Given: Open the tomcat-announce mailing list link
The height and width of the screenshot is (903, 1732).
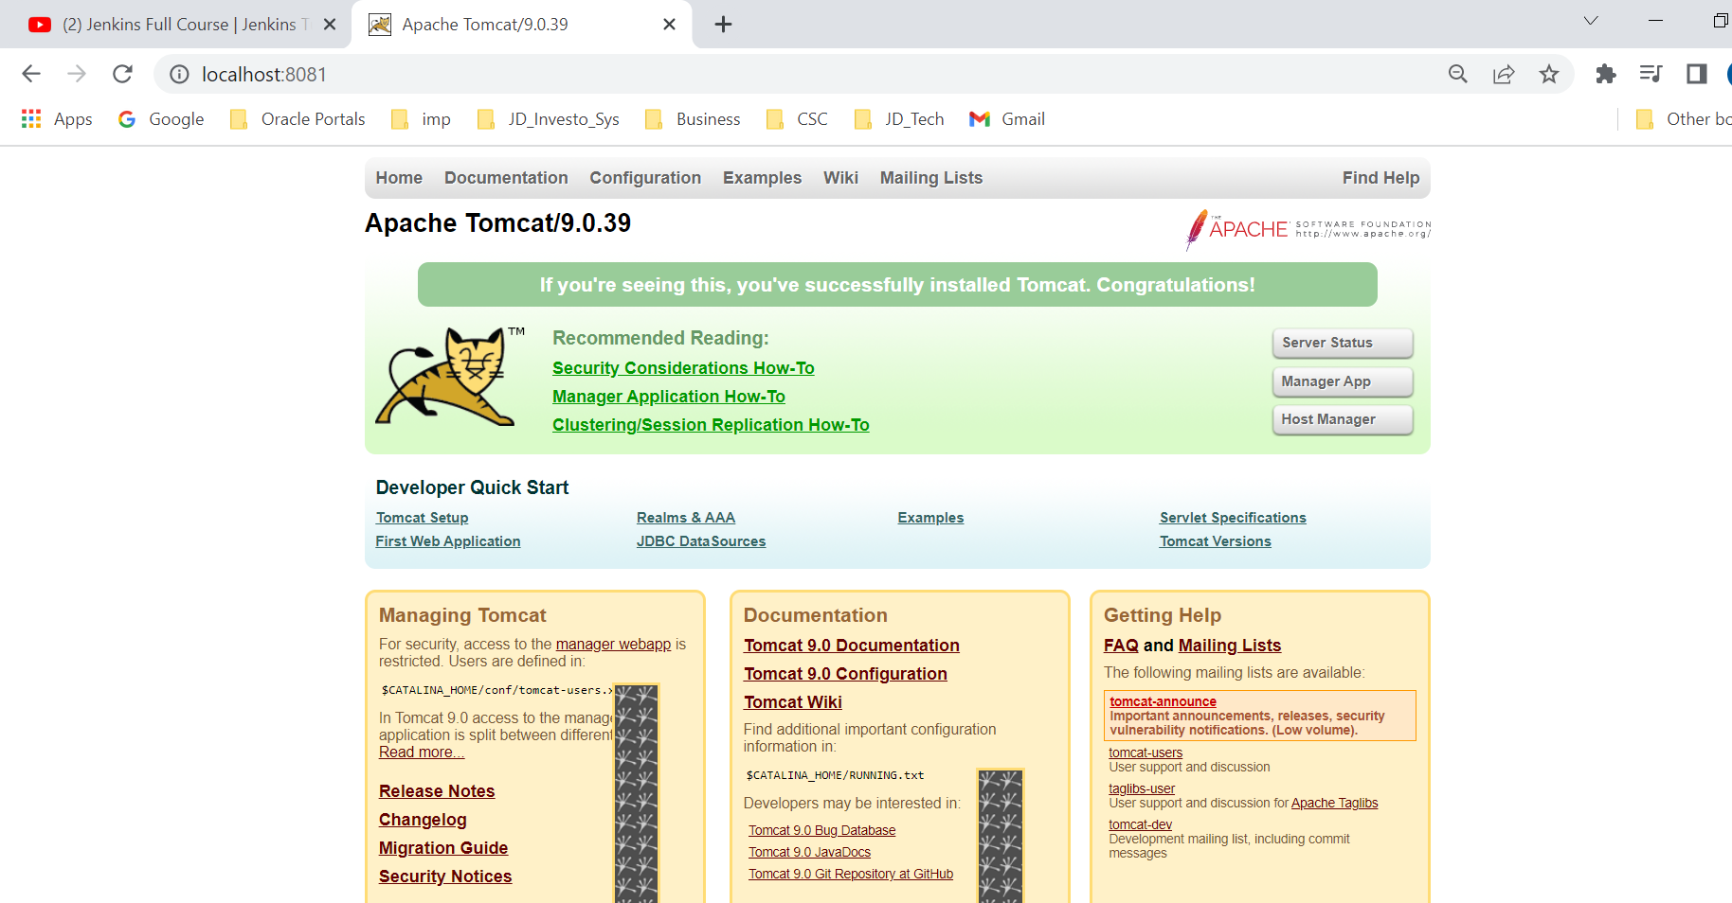Looking at the screenshot, I should point(1164,701).
